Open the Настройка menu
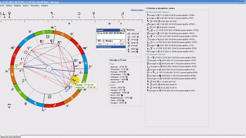Image resolution: width=246 pixels, height=138 pixels. pos(35,5)
